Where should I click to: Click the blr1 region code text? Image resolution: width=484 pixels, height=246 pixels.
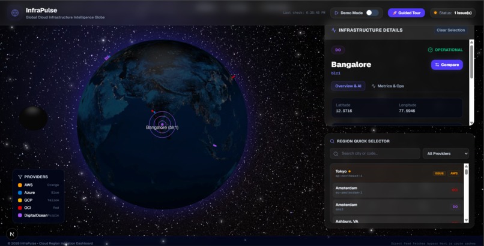click(x=336, y=73)
